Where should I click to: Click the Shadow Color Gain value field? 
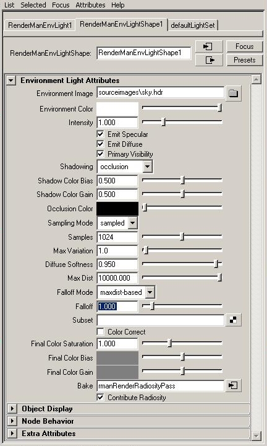tap(117, 195)
